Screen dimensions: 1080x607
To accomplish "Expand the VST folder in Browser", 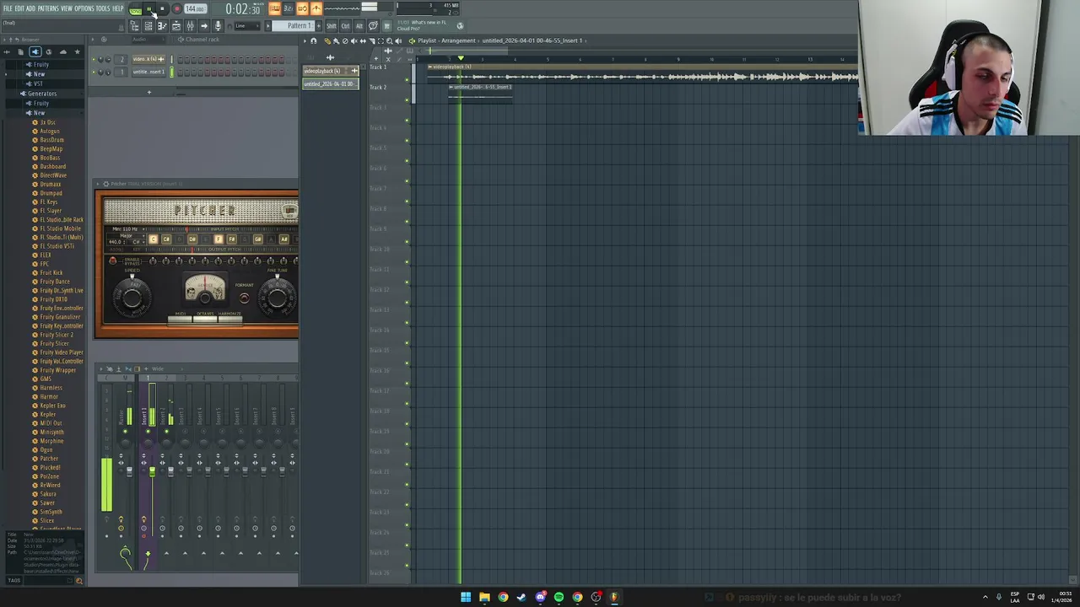I will pyautogui.click(x=38, y=83).
